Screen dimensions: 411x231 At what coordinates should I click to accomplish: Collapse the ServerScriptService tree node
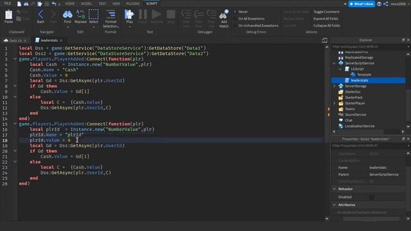click(x=334, y=63)
